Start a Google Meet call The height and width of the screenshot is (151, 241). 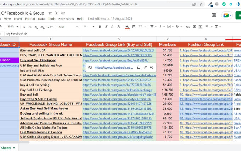point(227,15)
